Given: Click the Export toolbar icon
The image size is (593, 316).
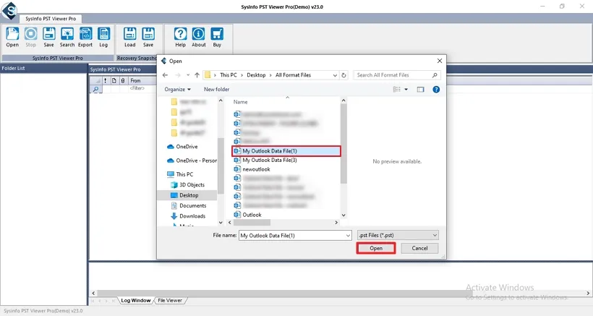Looking at the screenshot, I should (85, 37).
